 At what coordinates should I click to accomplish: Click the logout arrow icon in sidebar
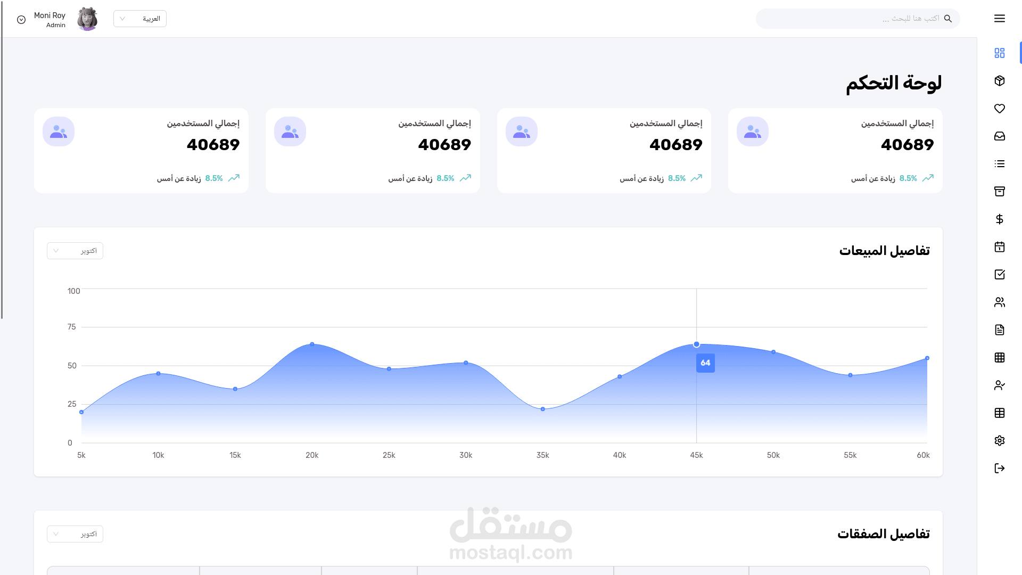click(999, 469)
